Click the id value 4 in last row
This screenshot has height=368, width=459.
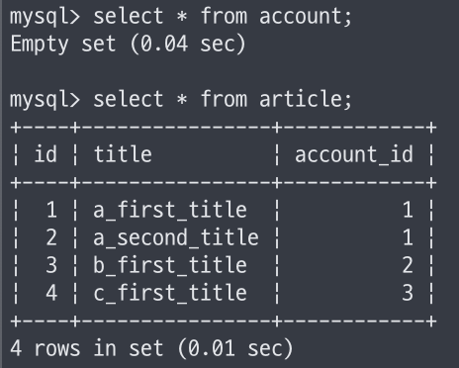pyautogui.click(x=51, y=293)
